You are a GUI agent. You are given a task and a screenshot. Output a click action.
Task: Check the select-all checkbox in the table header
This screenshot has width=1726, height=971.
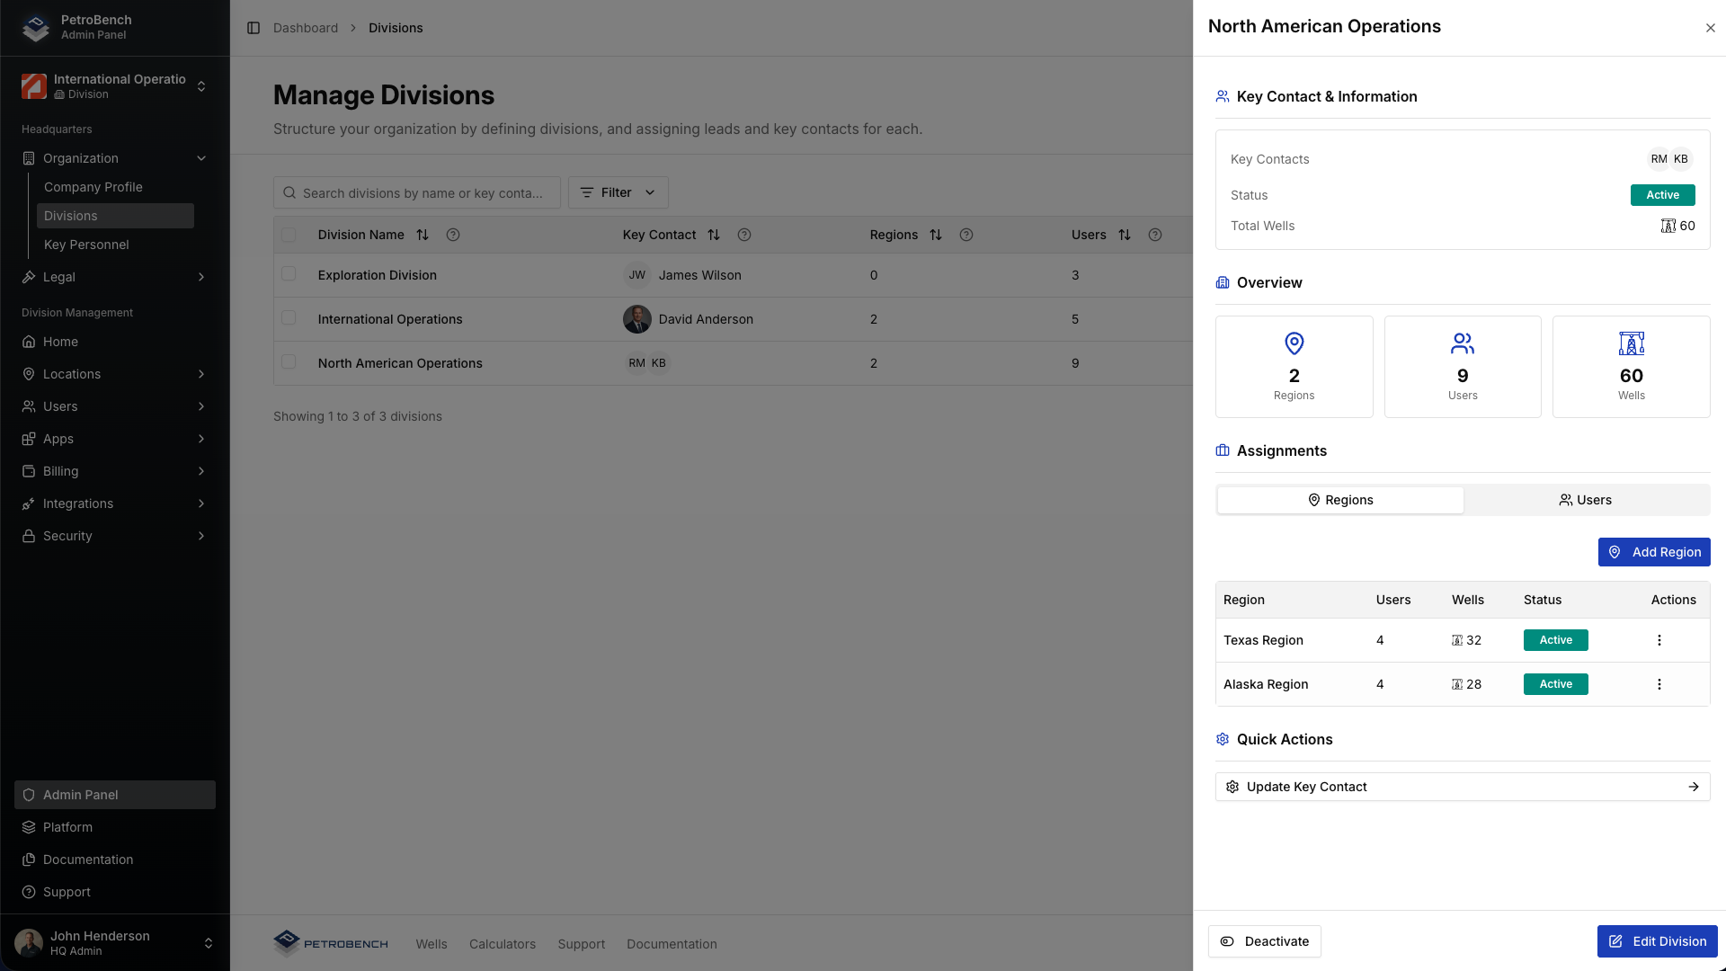click(289, 234)
